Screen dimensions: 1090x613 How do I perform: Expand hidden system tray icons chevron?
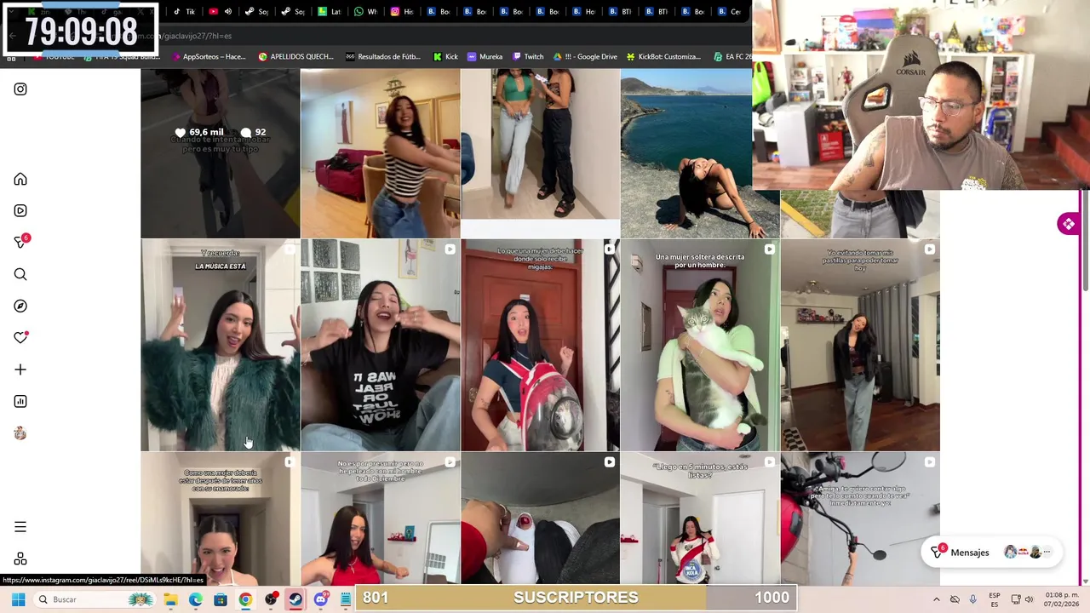(x=936, y=600)
